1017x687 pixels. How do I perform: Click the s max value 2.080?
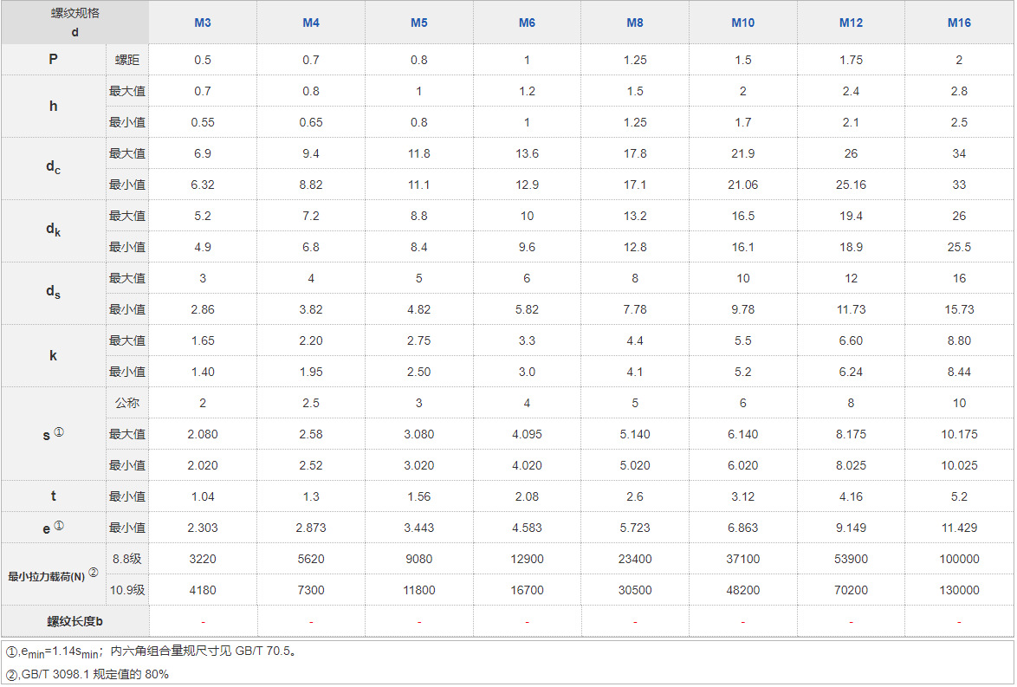point(203,434)
